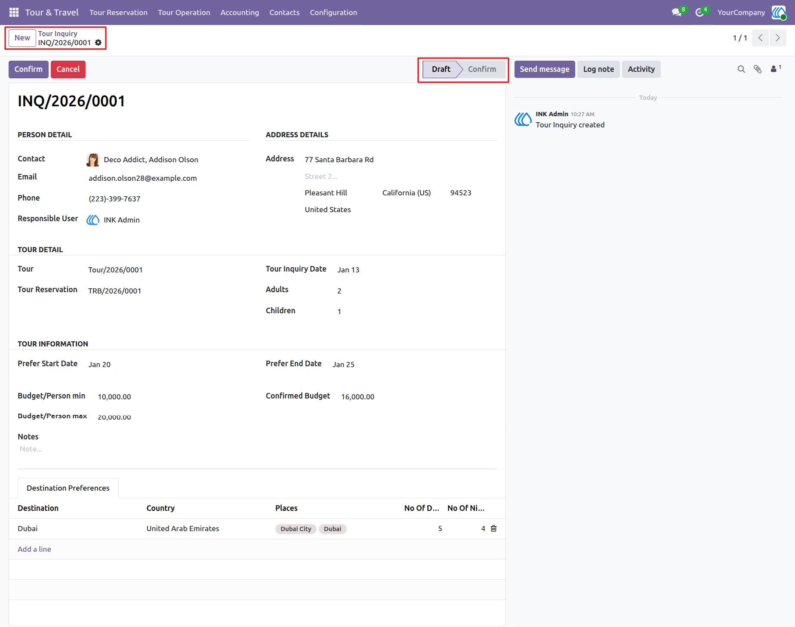Click Add a line link
This screenshot has height=627, width=795.
click(x=34, y=549)
